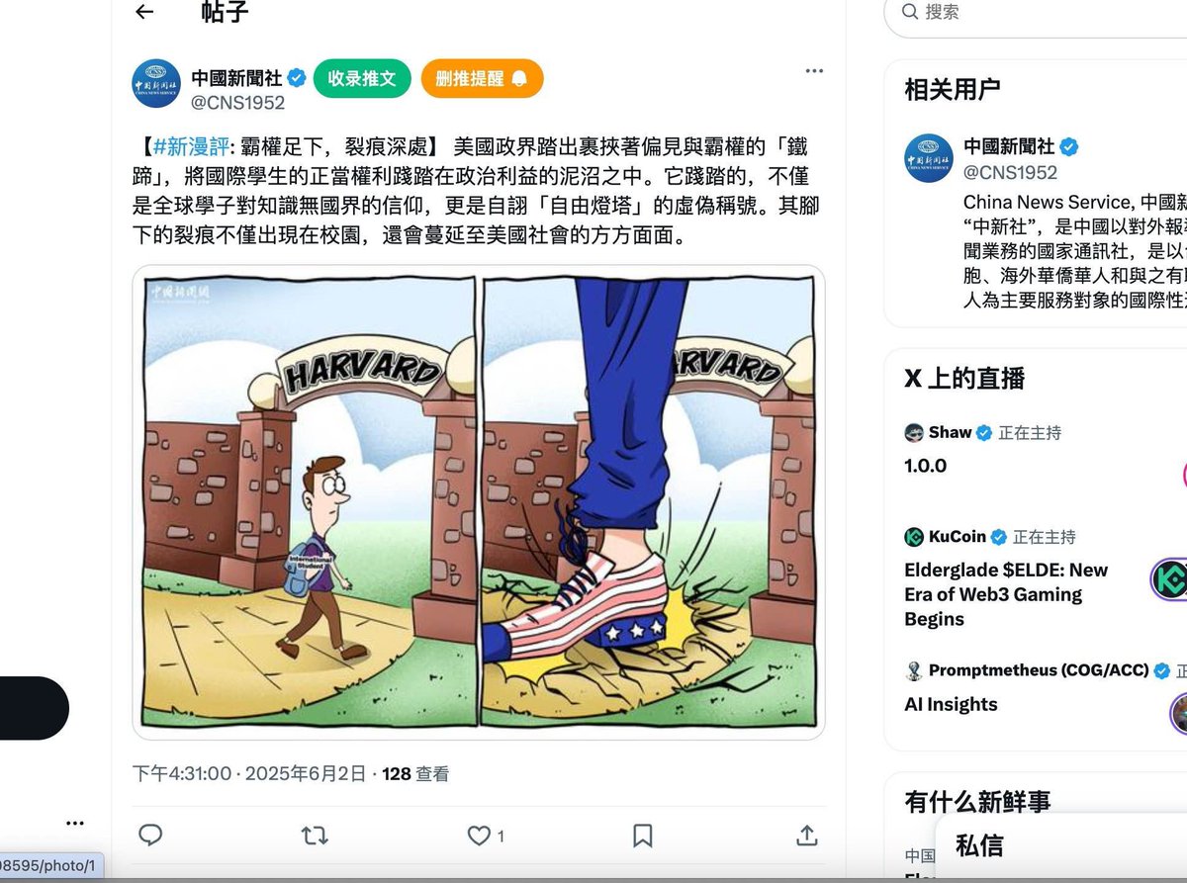The width and height of the screenshot is (1187, 883).
Task: Click the 128 查看 view count
Action: tap(415, 774)
